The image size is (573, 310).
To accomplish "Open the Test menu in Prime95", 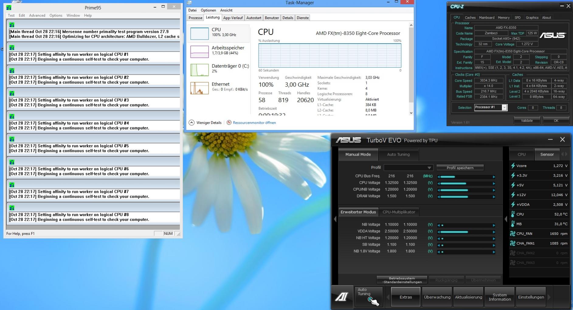I will coord(11,15).
